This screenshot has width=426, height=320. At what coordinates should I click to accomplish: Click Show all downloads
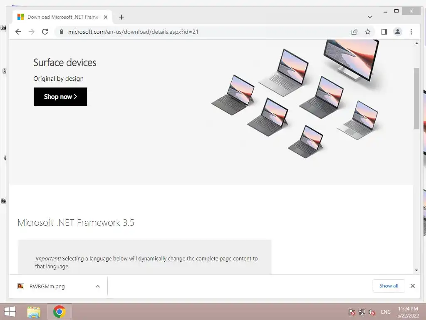click(x=389, y=286)
